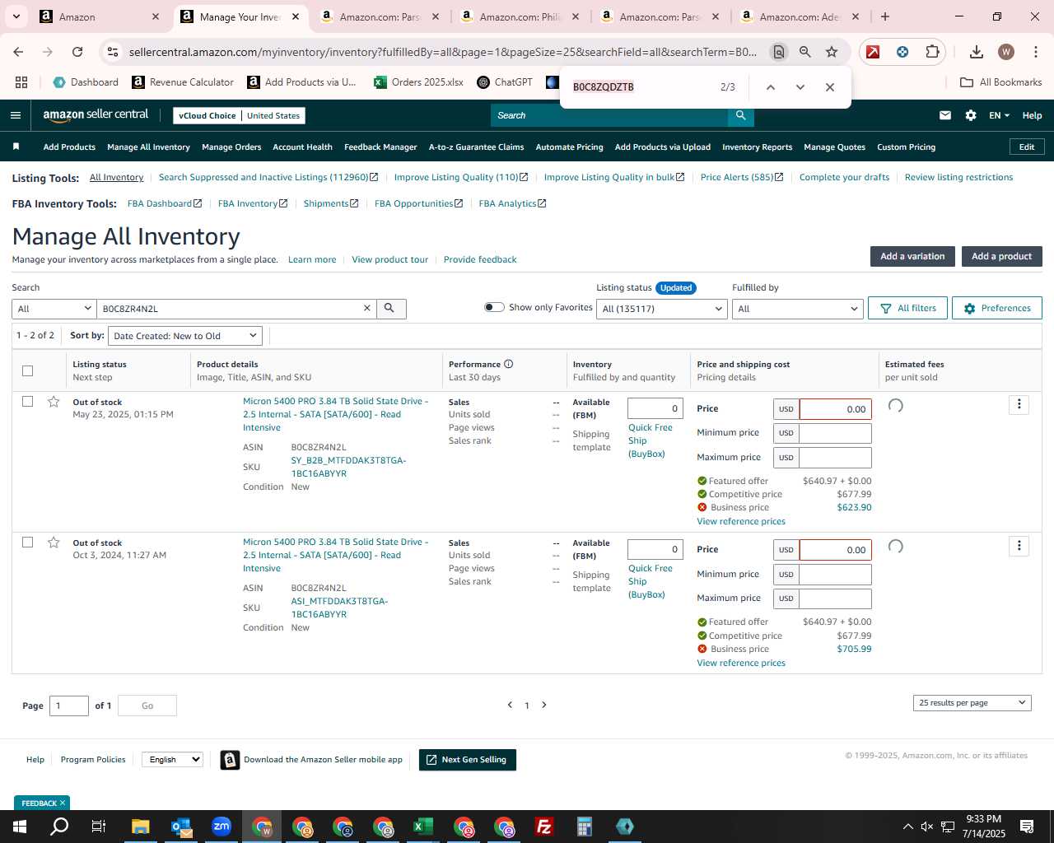Open View reference prices for ASI_MTFDDAK listing

741,663
